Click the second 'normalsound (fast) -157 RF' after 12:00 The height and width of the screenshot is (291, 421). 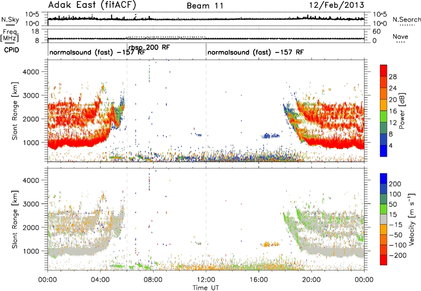(255, 52)
